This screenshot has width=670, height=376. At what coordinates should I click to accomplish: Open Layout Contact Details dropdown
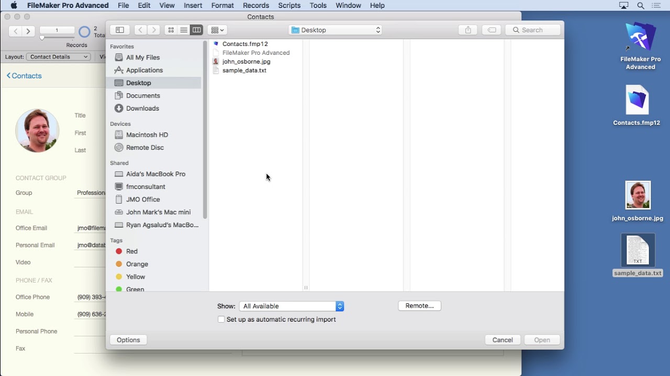point(59,57)
